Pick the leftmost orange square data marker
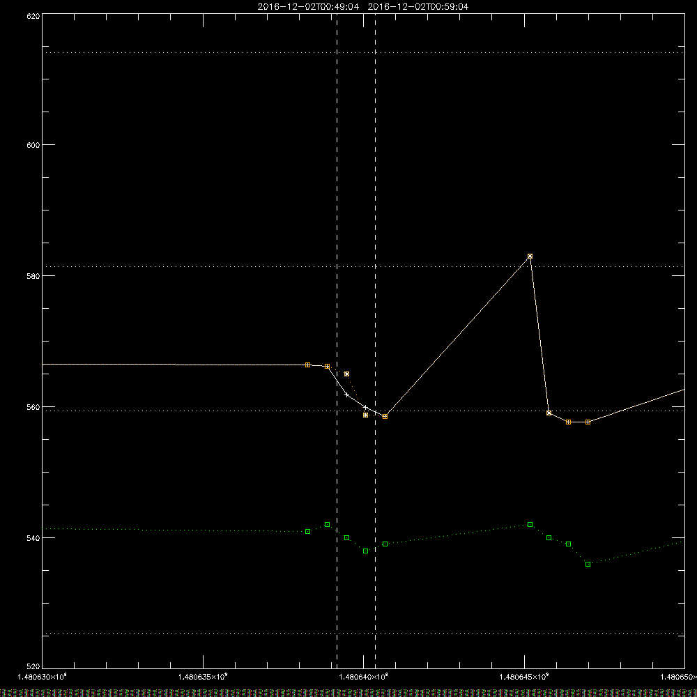 point(307,365)
